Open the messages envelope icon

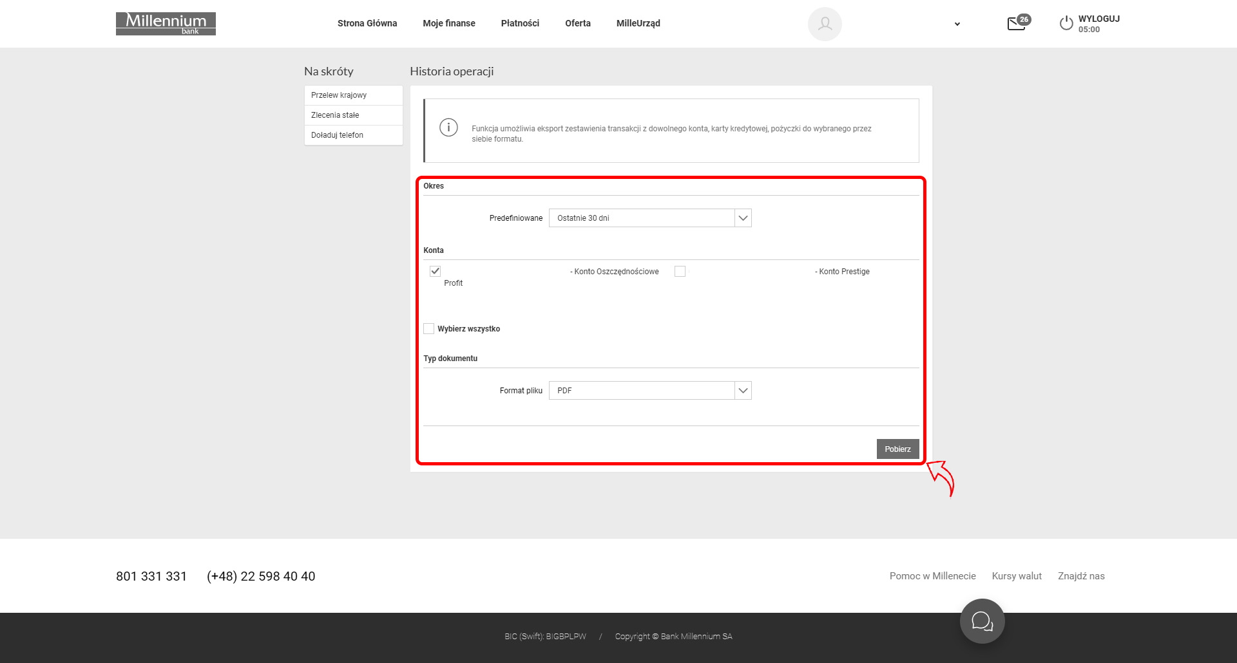click(x=1017, y=24)
